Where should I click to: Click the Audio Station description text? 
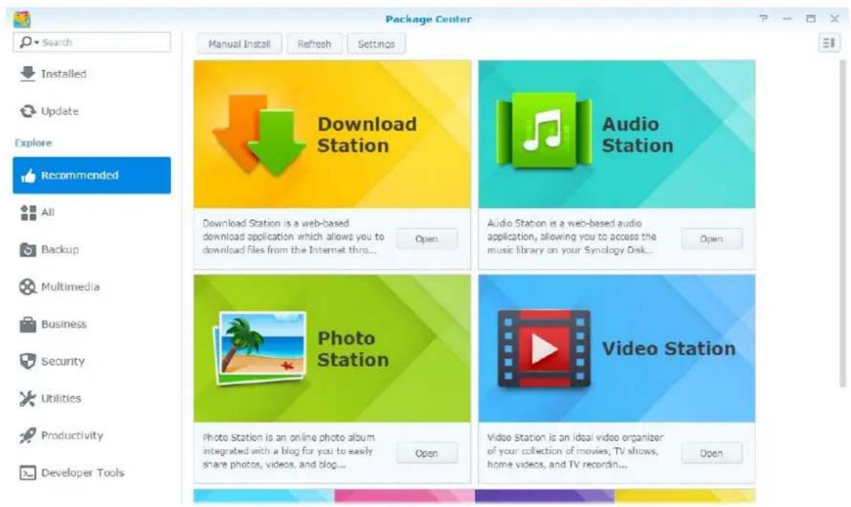click(572, 236)
